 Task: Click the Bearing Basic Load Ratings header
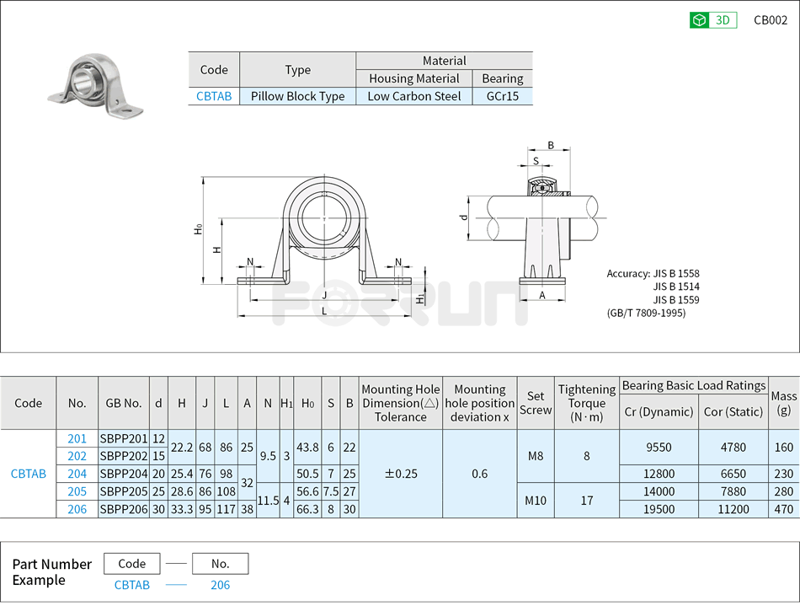pos(694,385)
